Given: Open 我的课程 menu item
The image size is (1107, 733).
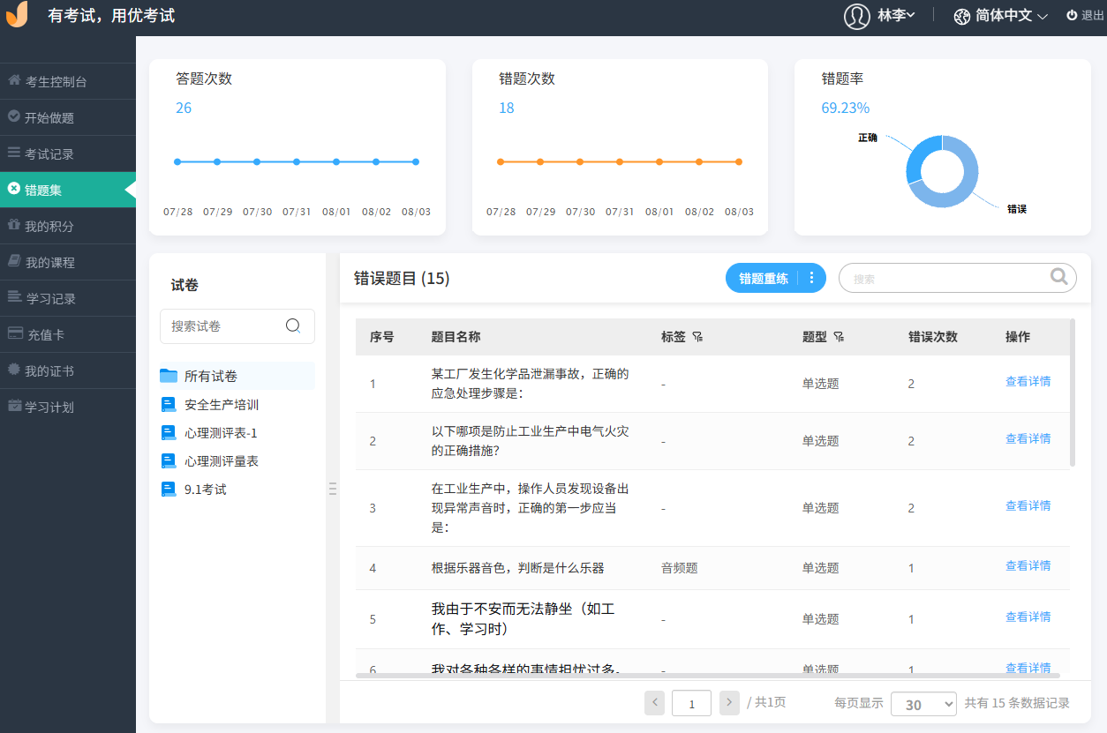Looking at the screenshot, I should (68, 262).
